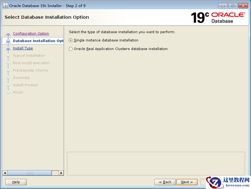Click the Back button
This screenshot has width=251, height=189.
point(165,182)
